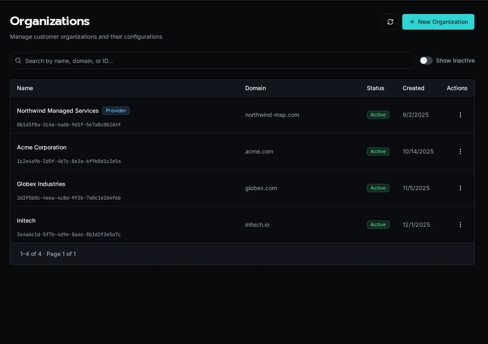
Task: Focus the search by name field
Action: pyautogui.click(x=212, y=60)
